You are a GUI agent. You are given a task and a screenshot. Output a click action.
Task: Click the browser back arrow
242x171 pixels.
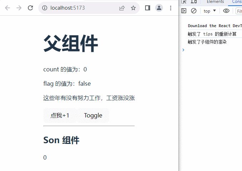click(x=8, y=8)
